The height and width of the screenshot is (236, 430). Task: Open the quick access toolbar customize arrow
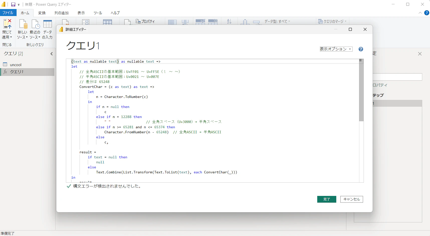pyautogui.click(x=19, y=5)
